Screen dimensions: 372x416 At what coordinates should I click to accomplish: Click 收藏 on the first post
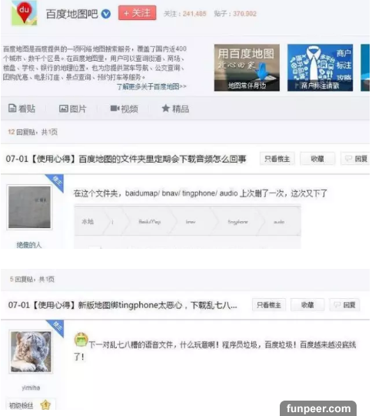coord(317,159)
